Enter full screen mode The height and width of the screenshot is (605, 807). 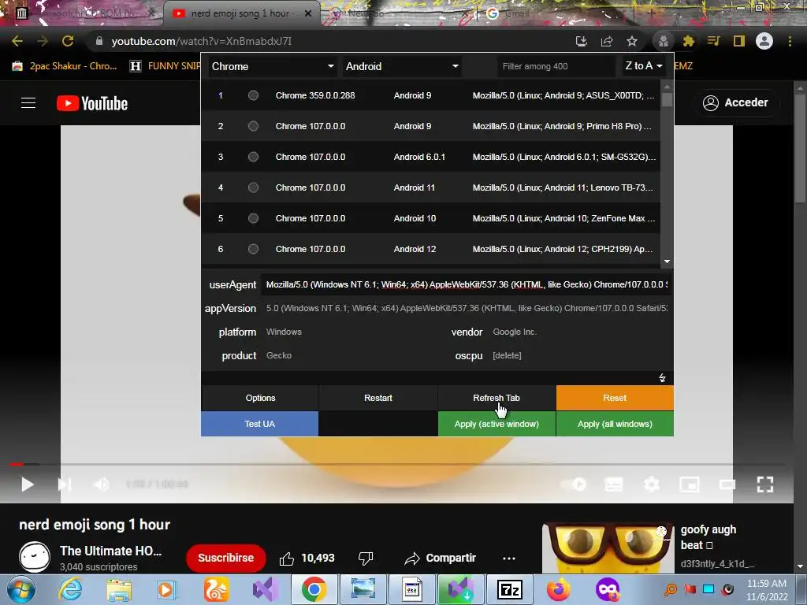click(x=765, y=484)
